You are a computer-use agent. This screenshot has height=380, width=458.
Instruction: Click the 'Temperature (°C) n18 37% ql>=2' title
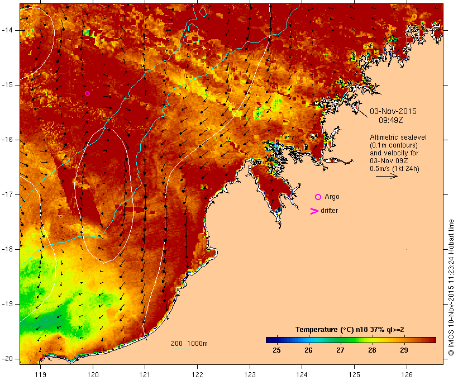click(x=350, y=330)
